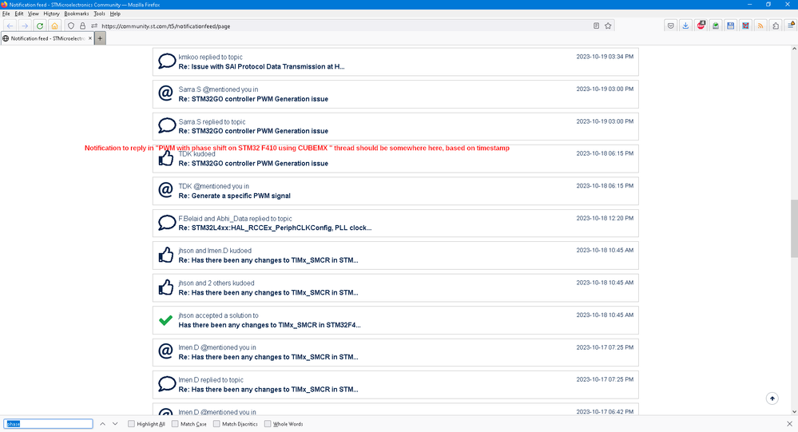Click timestamp 2023-10-18 12:20 PM
Viewport: 798px width, 432px height.
[605, 218]
